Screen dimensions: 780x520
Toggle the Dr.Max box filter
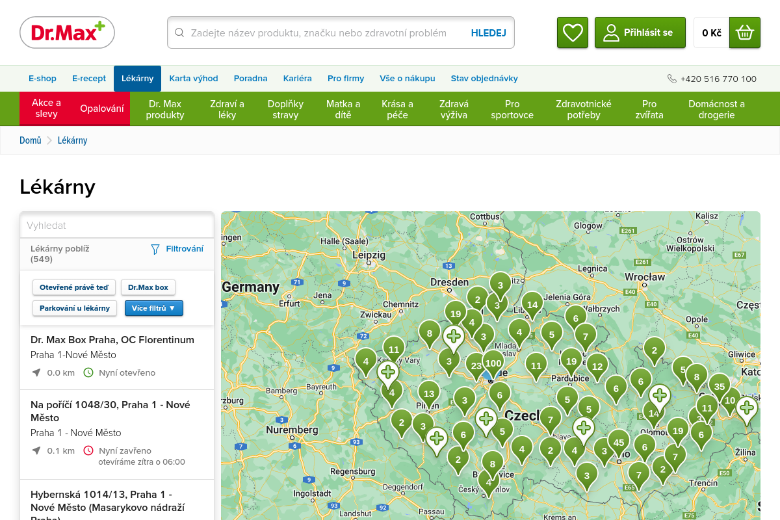pos(148,287)
